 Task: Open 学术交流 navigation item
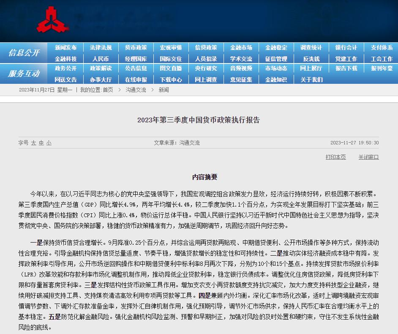point(241,59)
